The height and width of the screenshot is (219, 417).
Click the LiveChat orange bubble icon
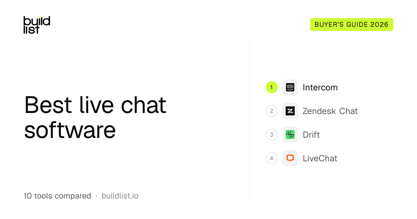(x=290, y=158)
